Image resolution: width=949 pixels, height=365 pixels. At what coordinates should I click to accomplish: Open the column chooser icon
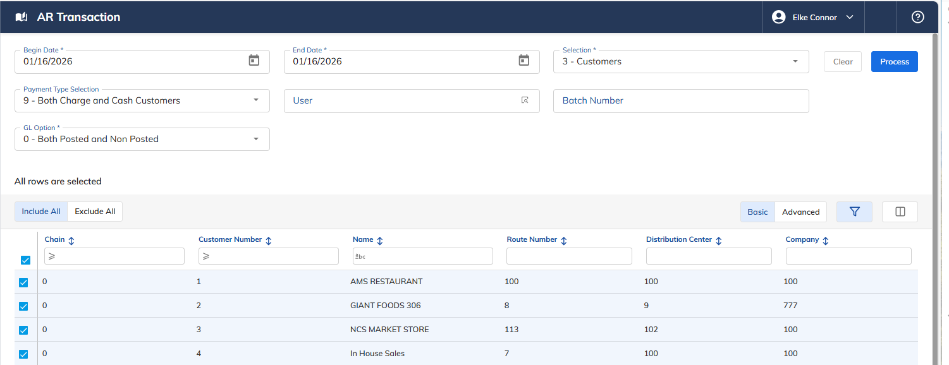(900, 212)
